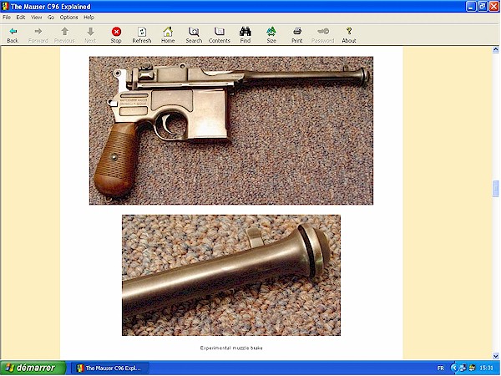Go to the Home page

pos(168,35)
